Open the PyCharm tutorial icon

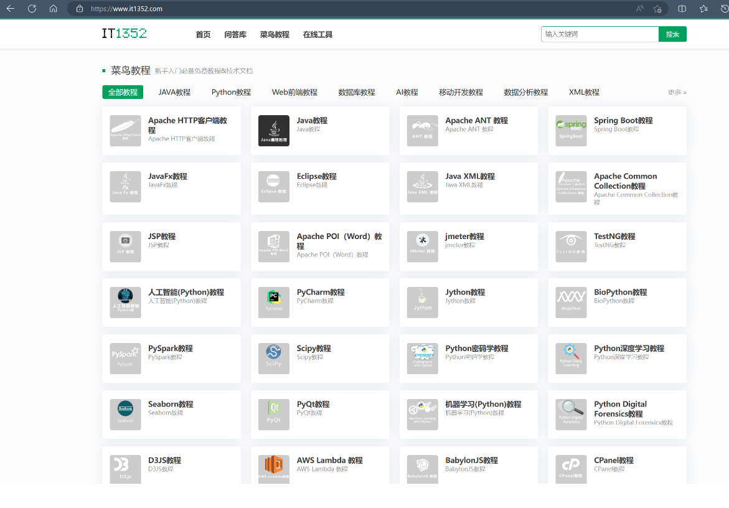click(x=273, y=303)
